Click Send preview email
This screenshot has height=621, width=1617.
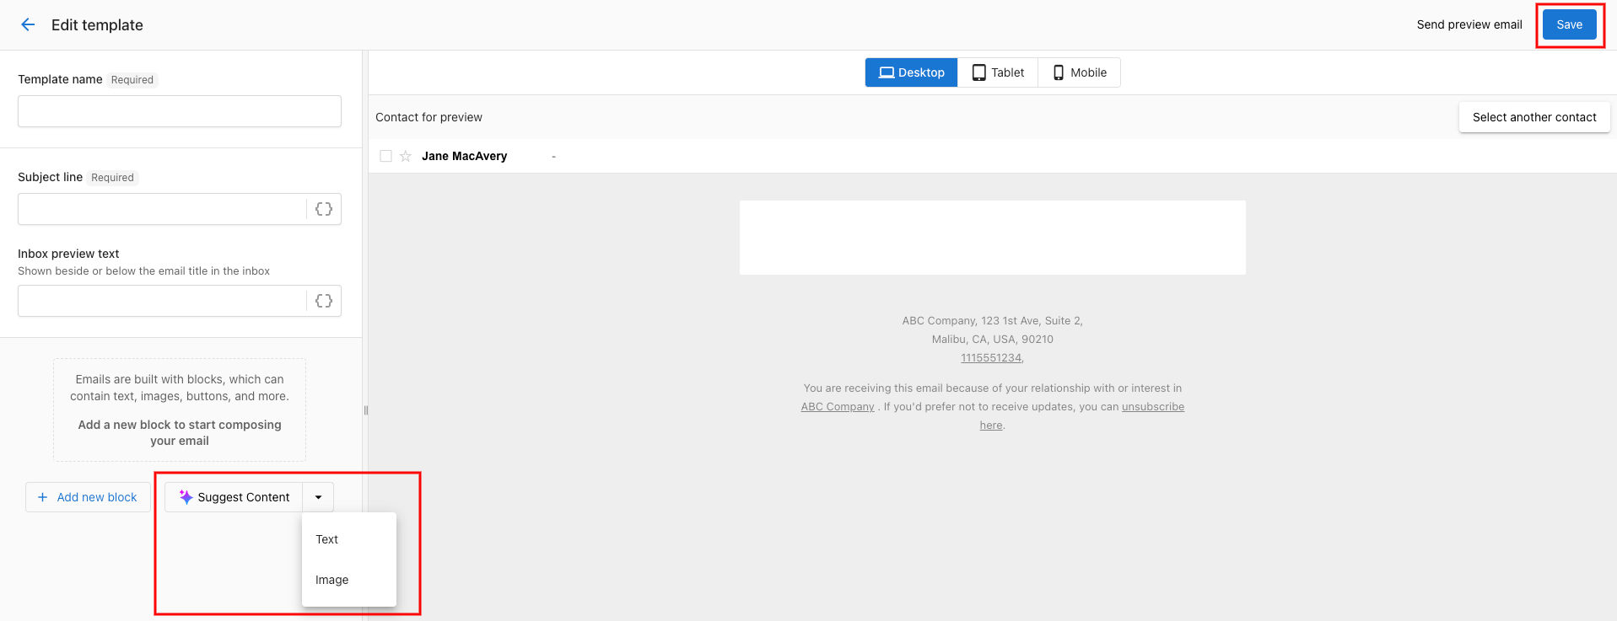(x=1469, y=24)
